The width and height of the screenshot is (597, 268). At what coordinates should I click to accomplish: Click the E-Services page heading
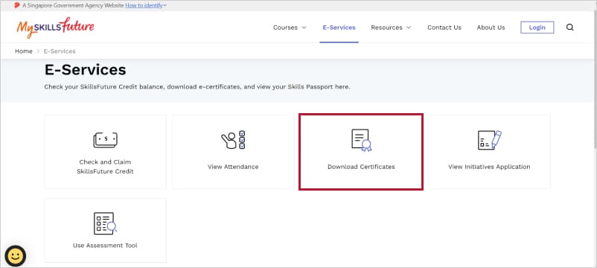(x=86, y=70)
